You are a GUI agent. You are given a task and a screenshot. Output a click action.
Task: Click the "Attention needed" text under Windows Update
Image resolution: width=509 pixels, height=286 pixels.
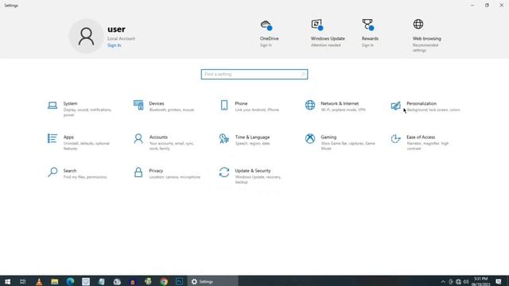tap(325, 45)
